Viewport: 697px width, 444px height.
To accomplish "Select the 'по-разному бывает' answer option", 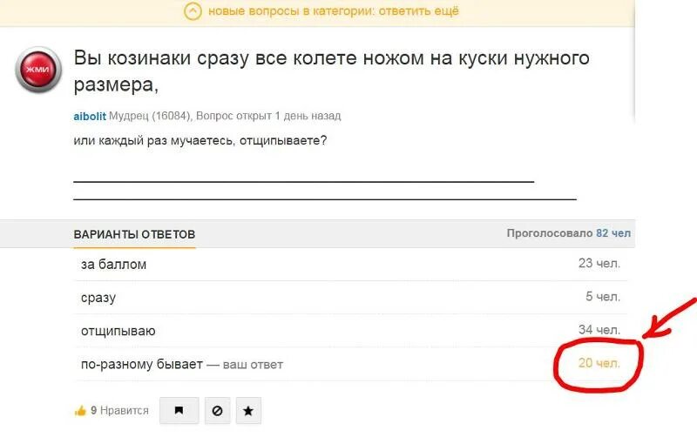I will tap(351, 364).
